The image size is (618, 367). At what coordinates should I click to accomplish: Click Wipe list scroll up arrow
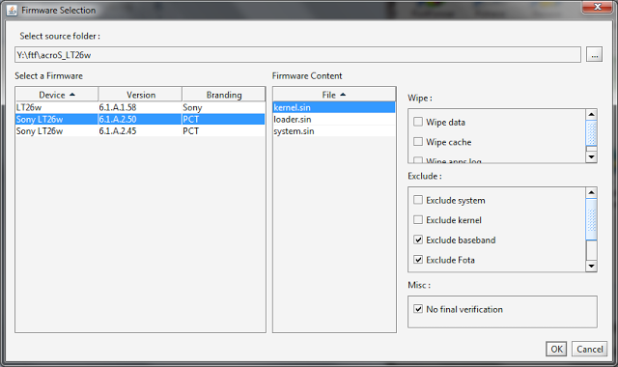pos(591,114)
